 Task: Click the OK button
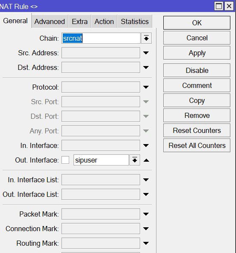(197, 23)
